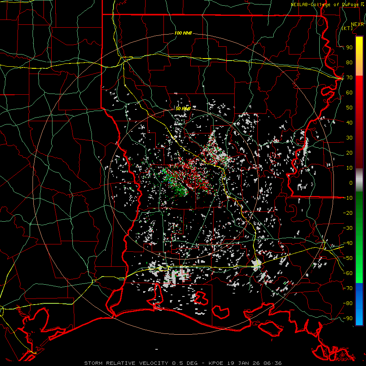Select the 30 value on velocity scale

349,138
